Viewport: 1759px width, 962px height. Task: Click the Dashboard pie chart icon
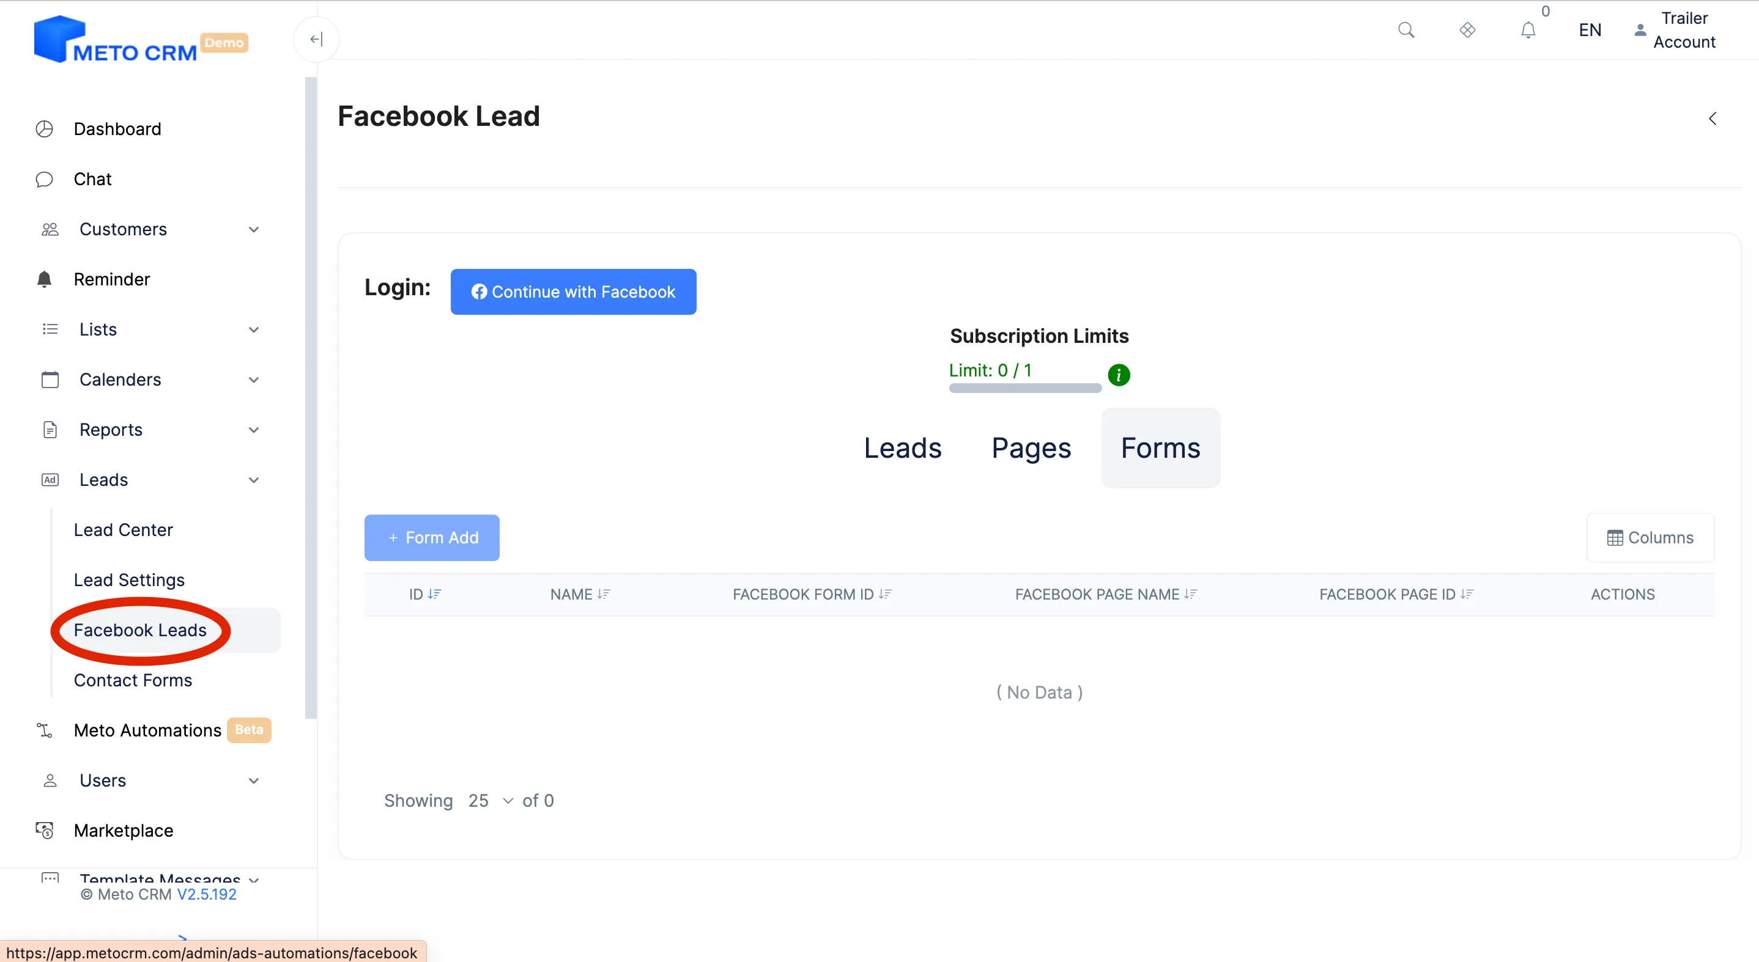pyautogui.click(x=45, y=129)
